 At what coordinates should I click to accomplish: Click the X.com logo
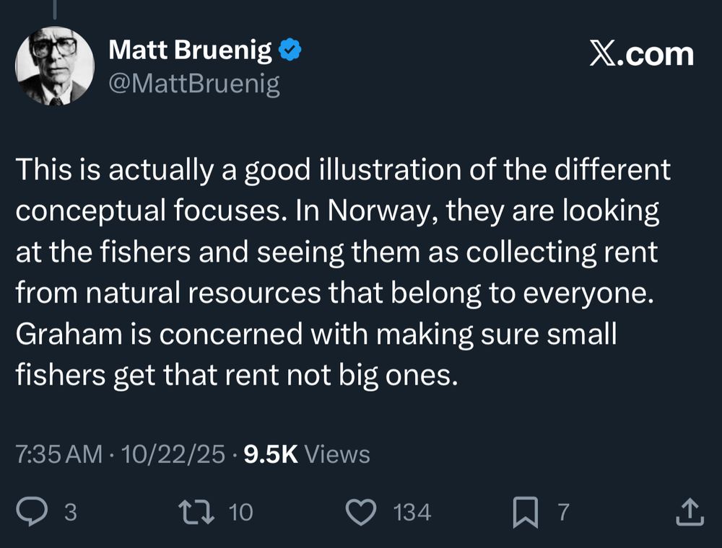pos(641,55)
